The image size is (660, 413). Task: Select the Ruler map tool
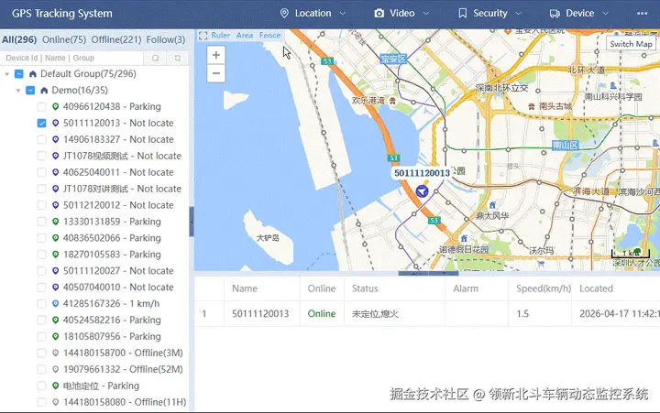pyautogui.click(x=221, y=36)
